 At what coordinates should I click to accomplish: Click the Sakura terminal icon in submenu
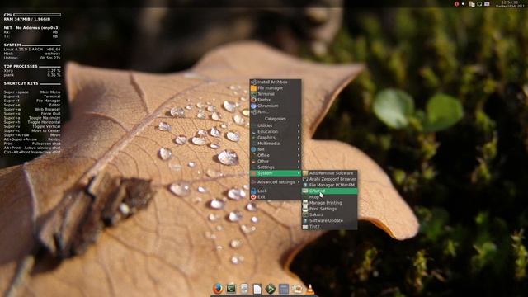[x=305, y=214]
